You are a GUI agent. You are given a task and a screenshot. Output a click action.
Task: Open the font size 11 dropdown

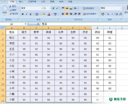50,8
